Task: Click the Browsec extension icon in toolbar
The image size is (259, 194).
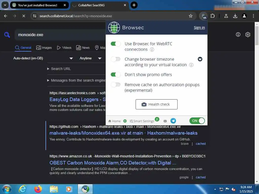Action: pyautogui.click(x=204, y=16)
